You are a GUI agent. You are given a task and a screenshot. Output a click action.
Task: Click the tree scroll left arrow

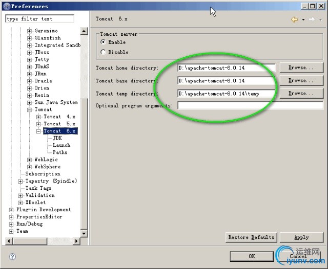coord(9,241)
